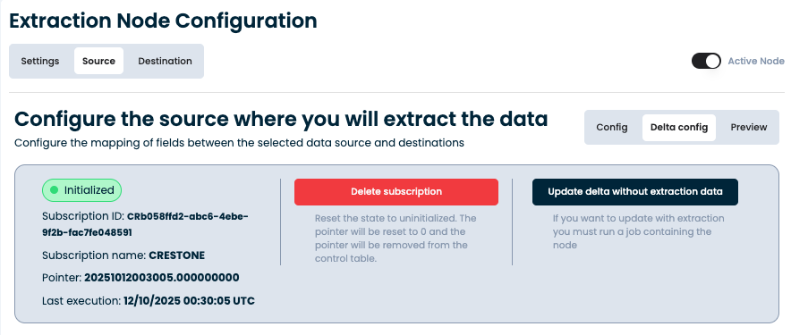Open the Config sub-tab
The height and width of the screenshot is (335, 791).
(x=612, y=128)
